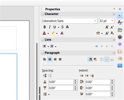Open the Styles deck tab

pyautogui.click(x=120, y=22)
